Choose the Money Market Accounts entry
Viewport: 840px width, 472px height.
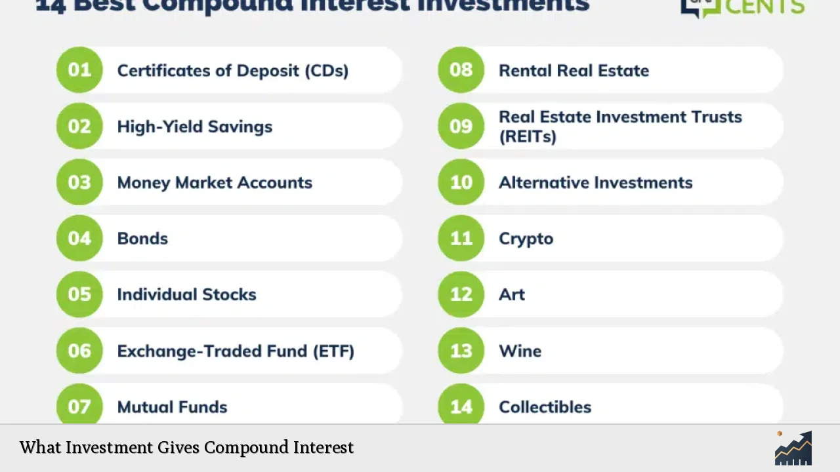point(215,182)
